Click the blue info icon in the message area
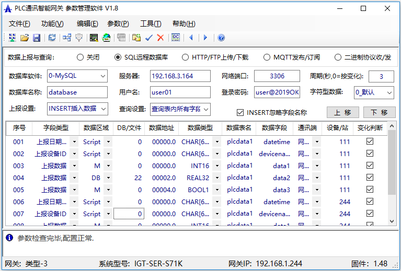This screenshot has height=271, width=401. [x=9, y=238]
